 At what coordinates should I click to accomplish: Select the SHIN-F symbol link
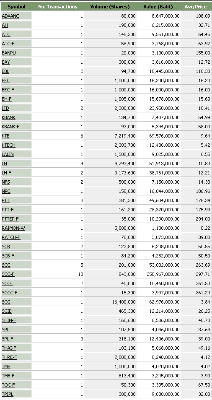9,320
